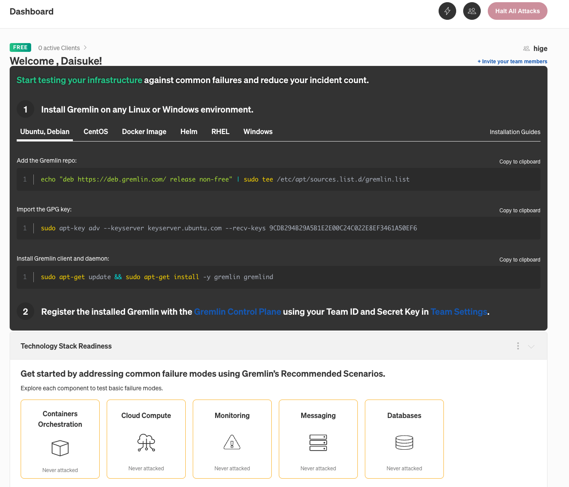The image size is (569, 487).
Task: Switch to the Ubuntu, Debian tab
Action: [45, 132]
